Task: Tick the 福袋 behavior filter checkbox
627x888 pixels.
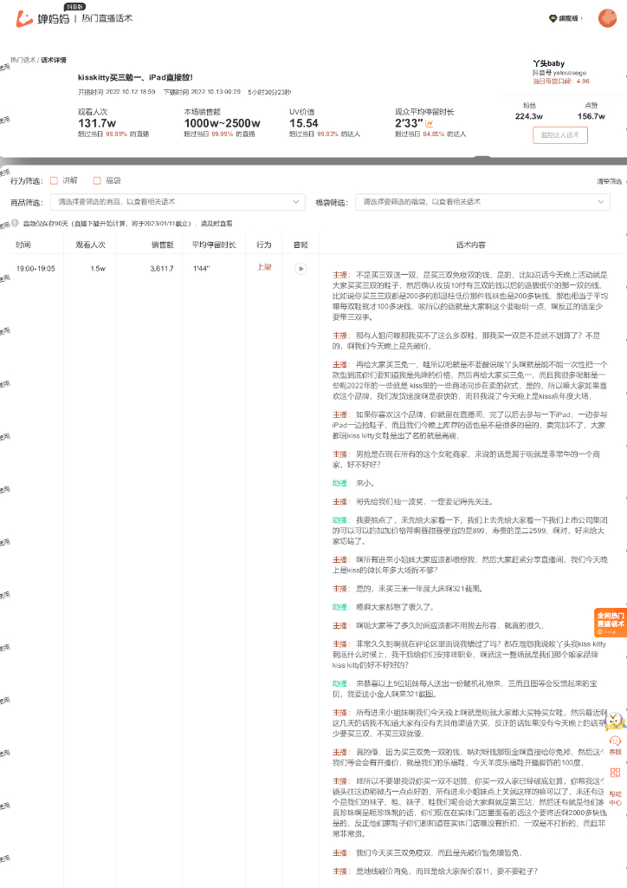Action: point(97,180)
